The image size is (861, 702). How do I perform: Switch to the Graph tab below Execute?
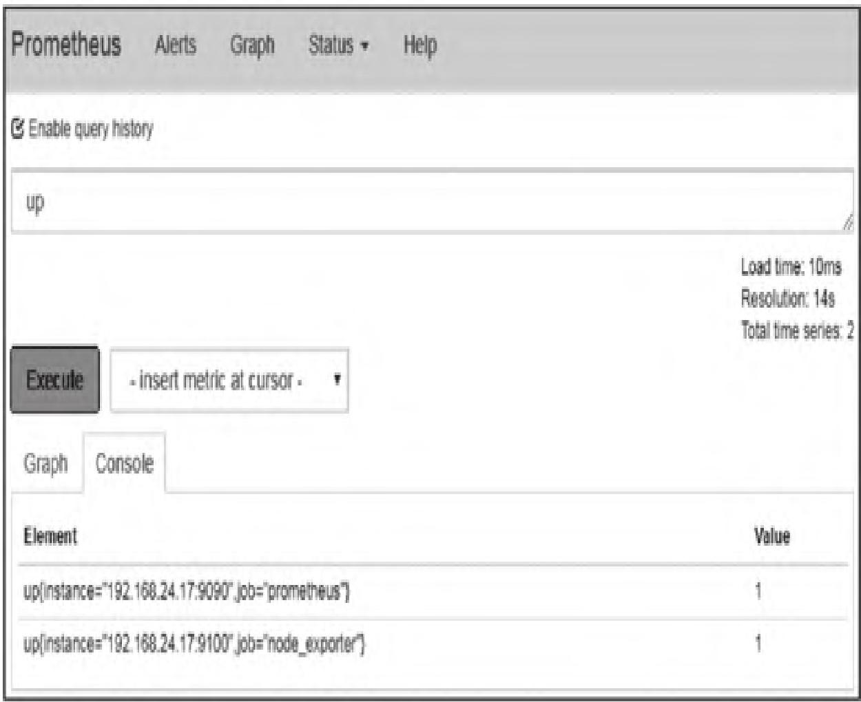point(45,463)
